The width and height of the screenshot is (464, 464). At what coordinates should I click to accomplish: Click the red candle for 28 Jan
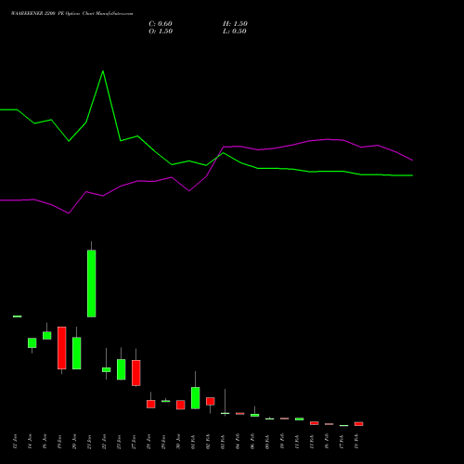151,404
